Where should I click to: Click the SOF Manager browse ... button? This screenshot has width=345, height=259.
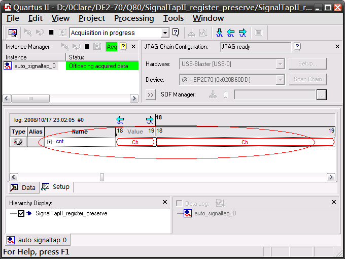pyautogui.click(x=322, y=94)
